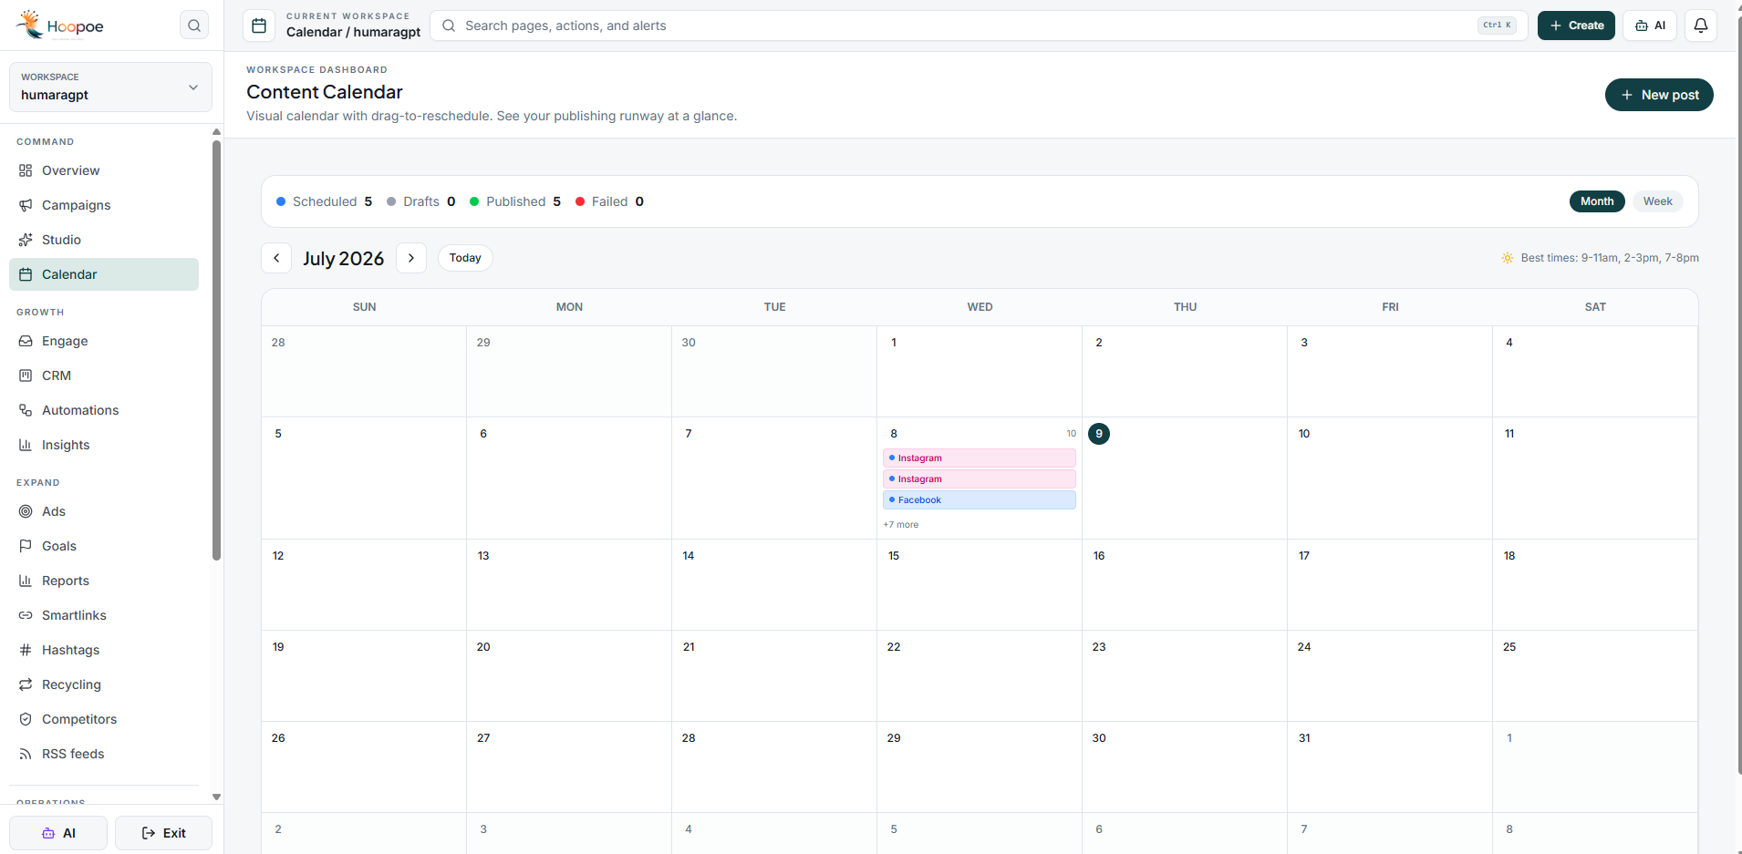Viewport: 1742px width, 854px height.
Task: Click the Failed status legend
Action: click(609, 201)
